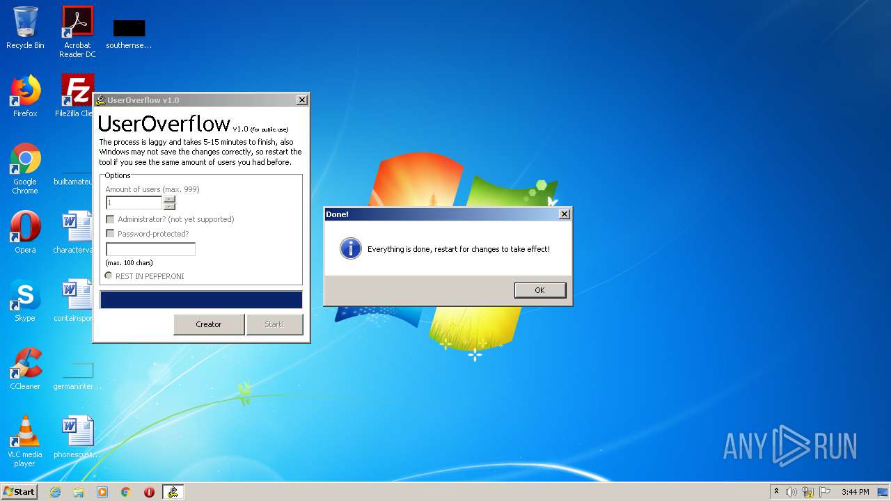Select the Firefox desktop icon
891x501 pixels.
click(x=25, y=96)
